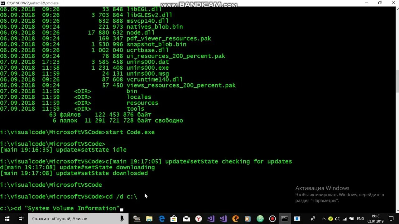This screenshot has height=224, width=399.
Task: Click the 'natives_blob.bin' file name
Action: [x=155, y=27]
